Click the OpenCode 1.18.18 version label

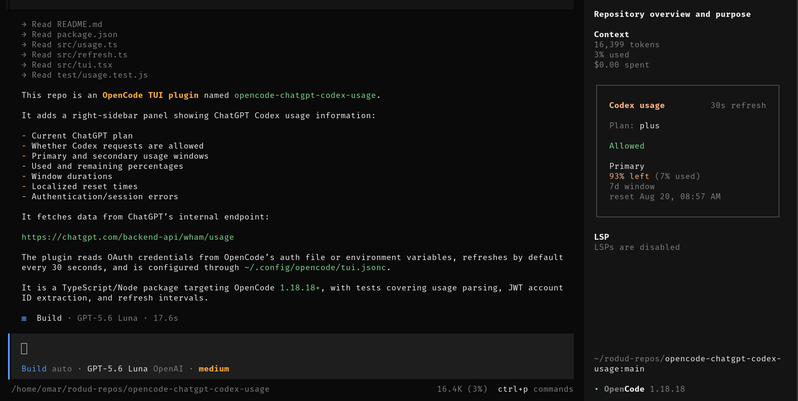(644, 389)
